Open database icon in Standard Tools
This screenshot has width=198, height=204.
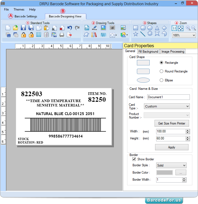click(x=46, y=35)
